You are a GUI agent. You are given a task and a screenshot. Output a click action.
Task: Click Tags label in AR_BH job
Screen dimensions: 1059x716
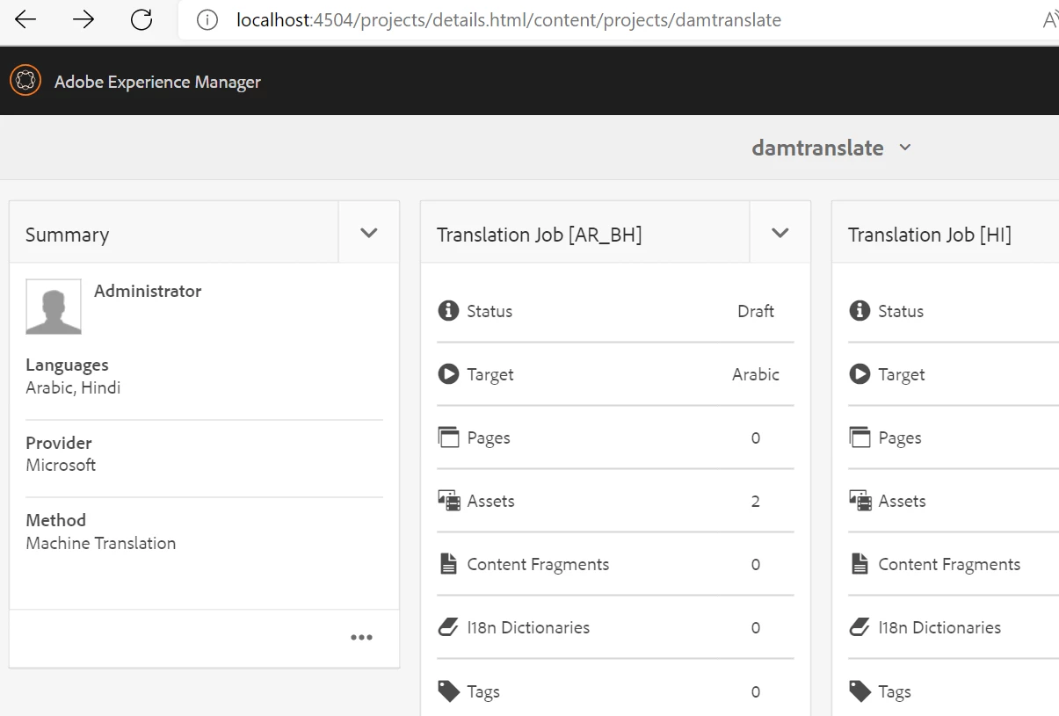point(483,691)
